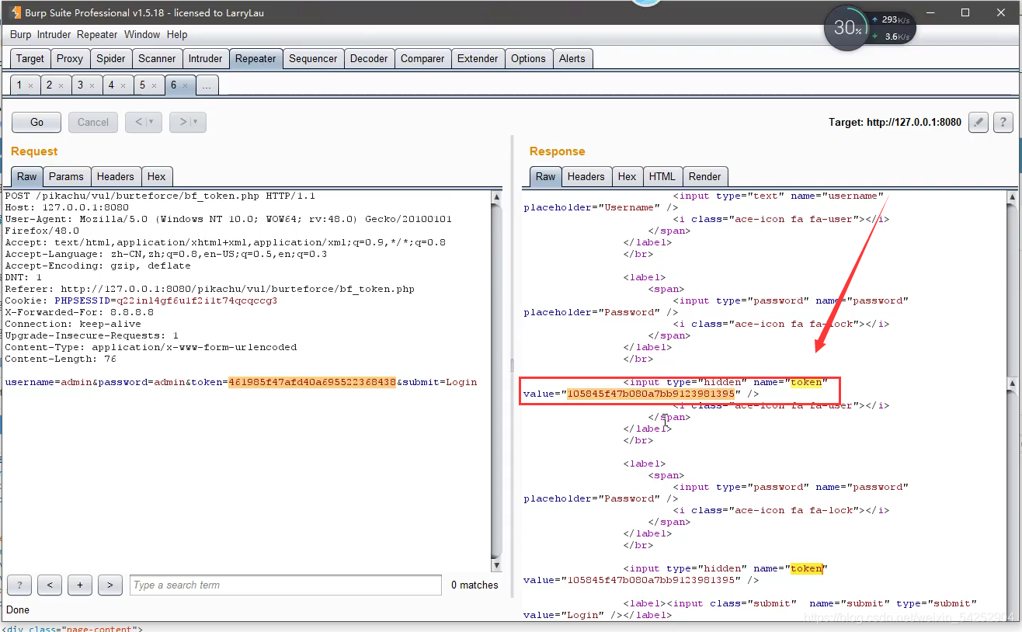
Task: Click the Cancel button
Action: coord(93,122)
